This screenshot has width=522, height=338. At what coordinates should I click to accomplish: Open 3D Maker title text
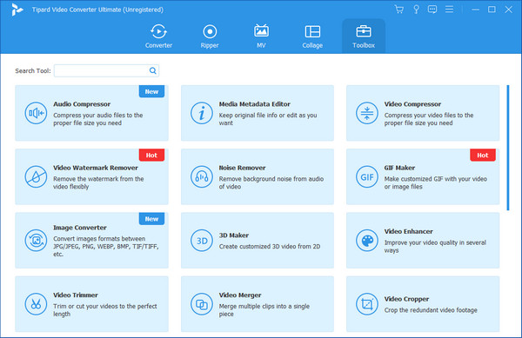point(234,235)
